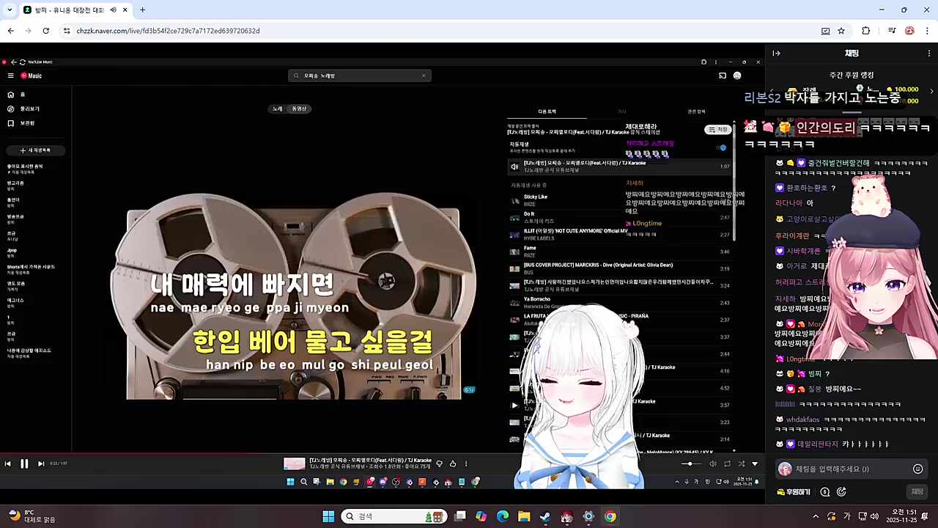The width and height of the screenshot is (938, 528).
Task: Open Chrome extensions puzzle icon
Action: [x=865, y=31]
